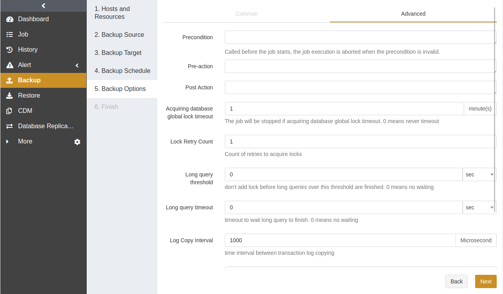
Task: Collapse the sidebar with the top chevron
Action: tap(43, 5)
